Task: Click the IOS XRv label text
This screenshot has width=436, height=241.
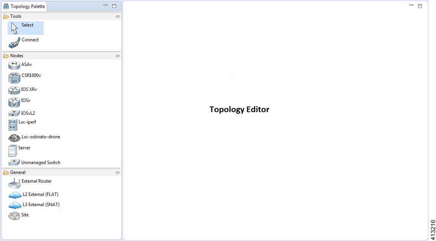Action: 29,89
